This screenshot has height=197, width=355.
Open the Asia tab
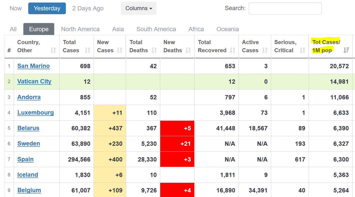coord(118,29)
